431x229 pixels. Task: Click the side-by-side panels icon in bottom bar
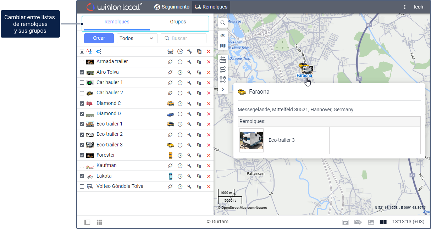[383, 222]
